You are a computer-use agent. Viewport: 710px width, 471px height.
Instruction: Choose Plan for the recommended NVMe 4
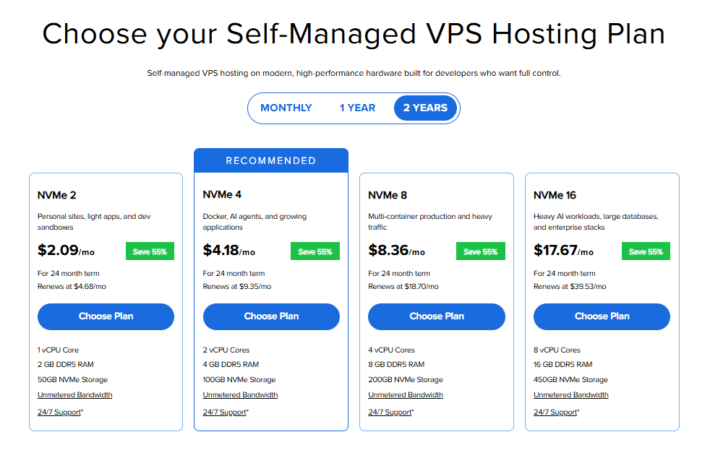[x=271, y=316]
